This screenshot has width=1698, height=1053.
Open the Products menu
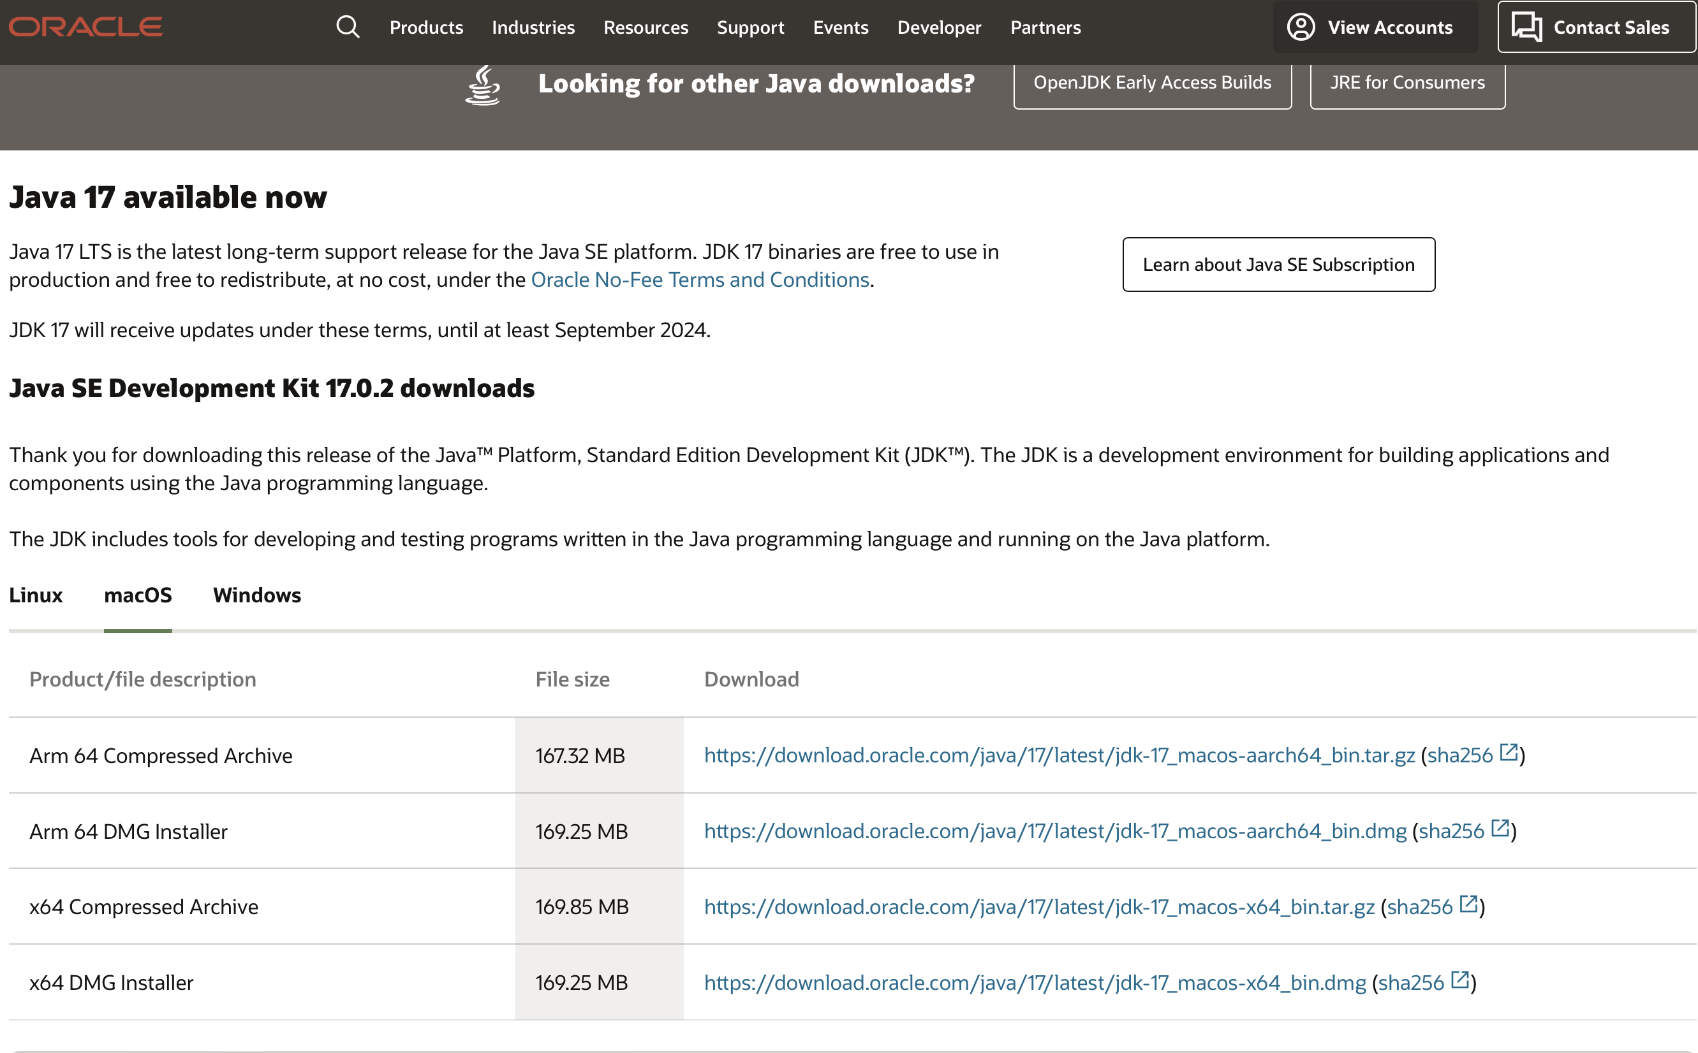point(427,28)
